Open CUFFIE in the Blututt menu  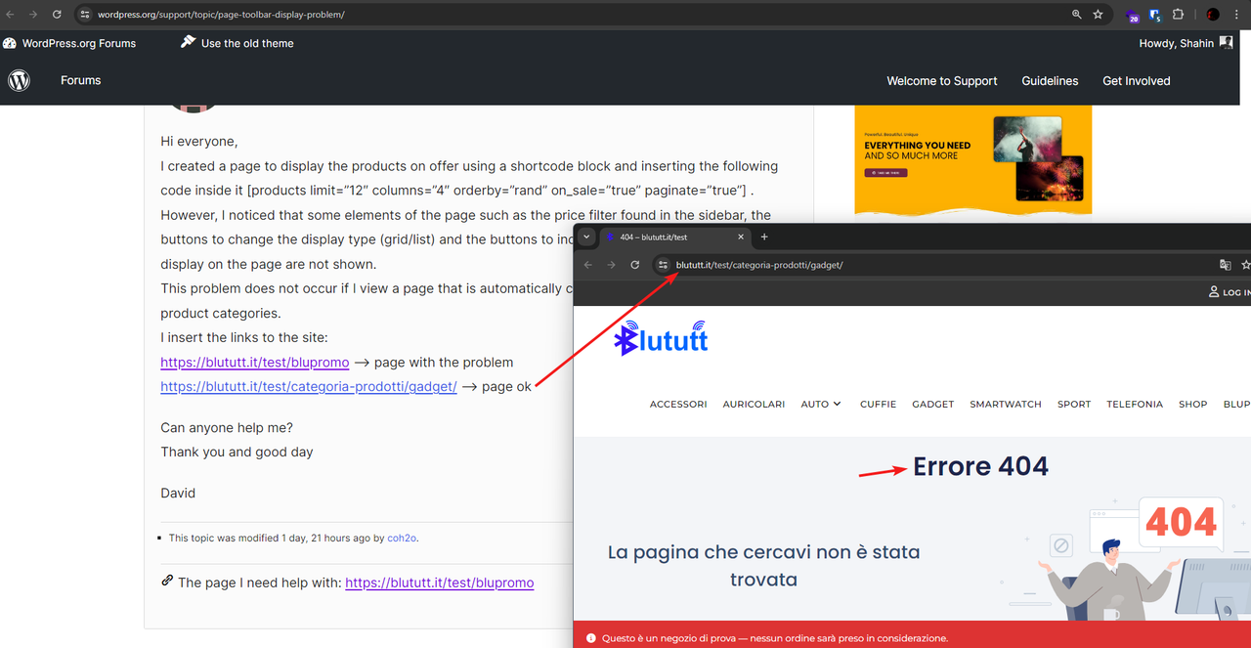(x=878, y=404)
